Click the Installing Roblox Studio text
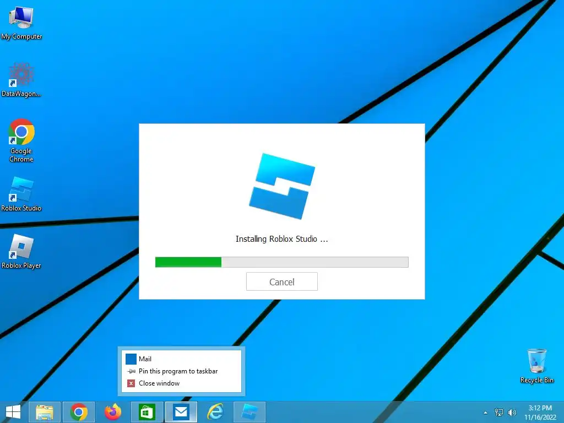Image resolution: width=564 pixels, height=423 pixels. 281,239
